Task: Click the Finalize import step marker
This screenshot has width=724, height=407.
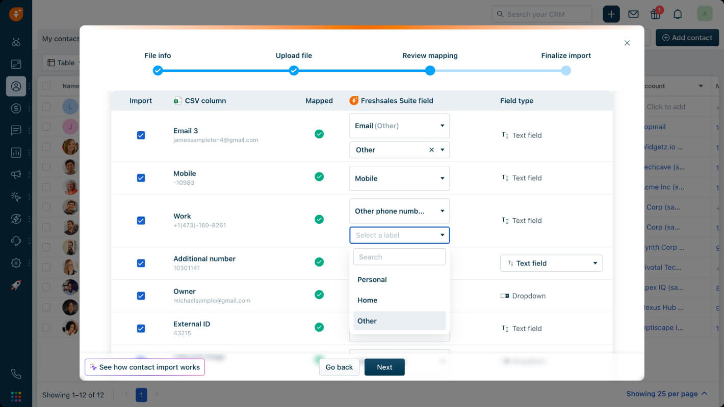Action: (566, 71)
